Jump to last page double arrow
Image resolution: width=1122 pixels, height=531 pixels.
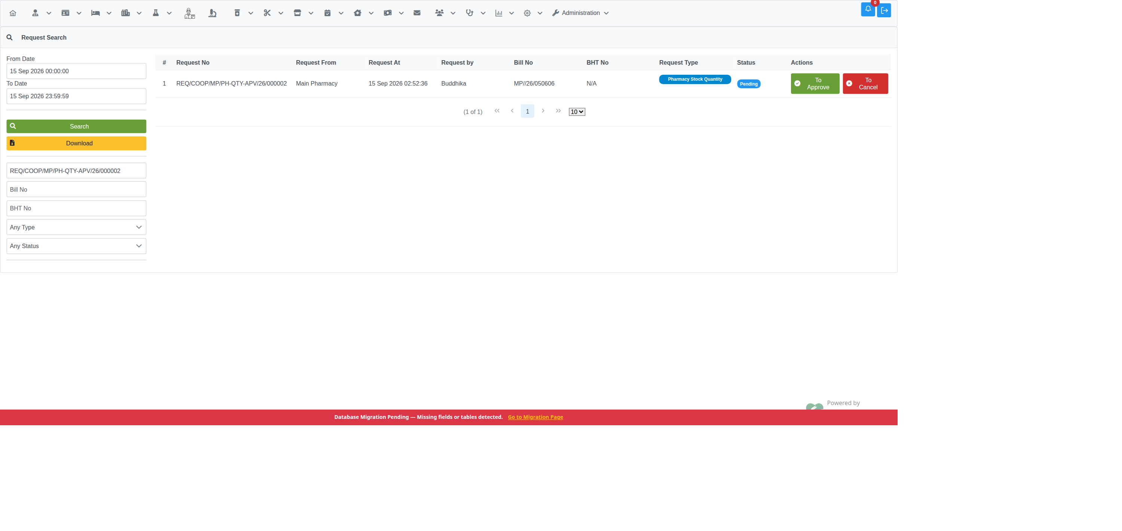(x=558, y=111)
